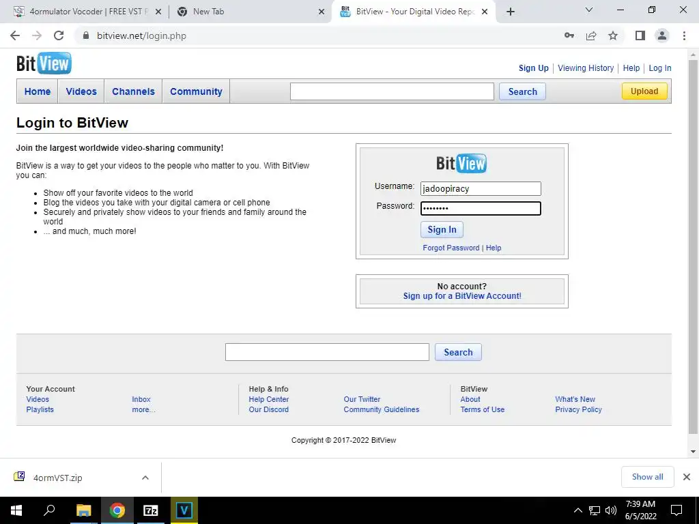
Task: Click the Username input field
Action: pos(481,188)
